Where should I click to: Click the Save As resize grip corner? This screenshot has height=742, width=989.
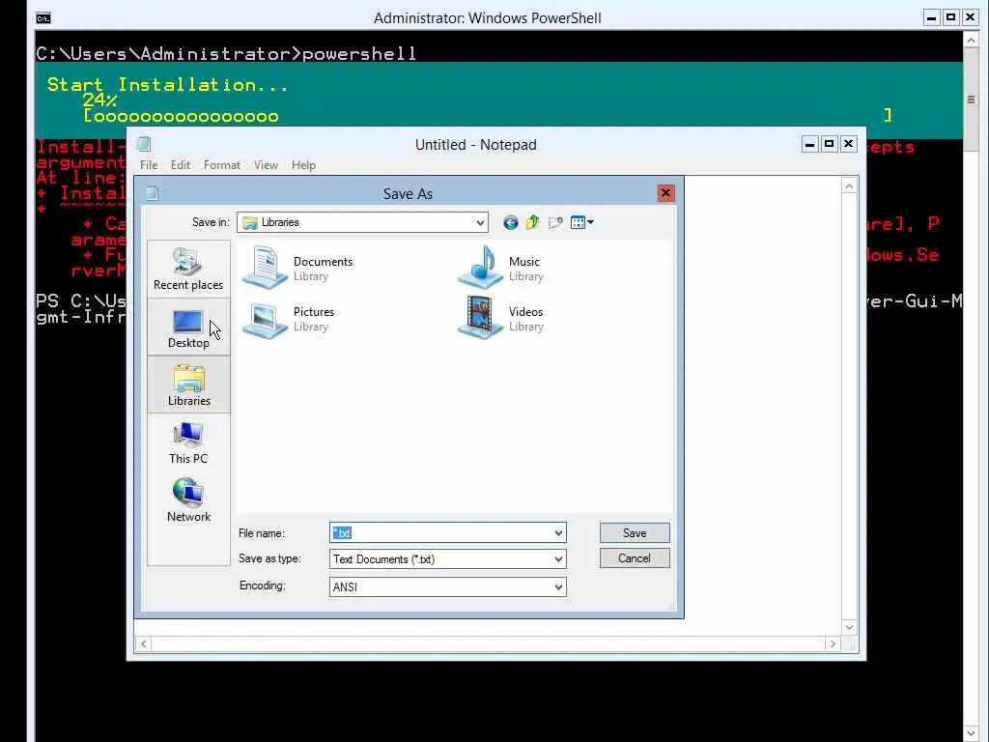point(670,607)
